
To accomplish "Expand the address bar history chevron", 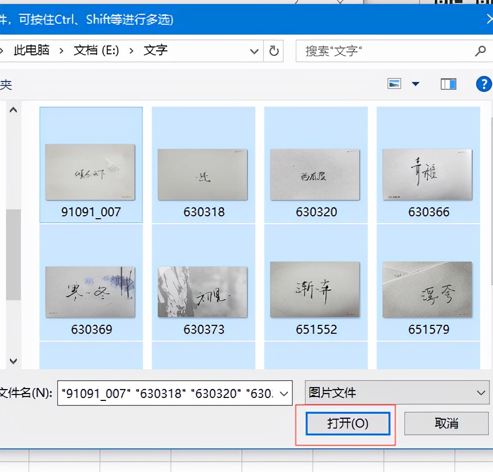I will [x=254, y=50].
